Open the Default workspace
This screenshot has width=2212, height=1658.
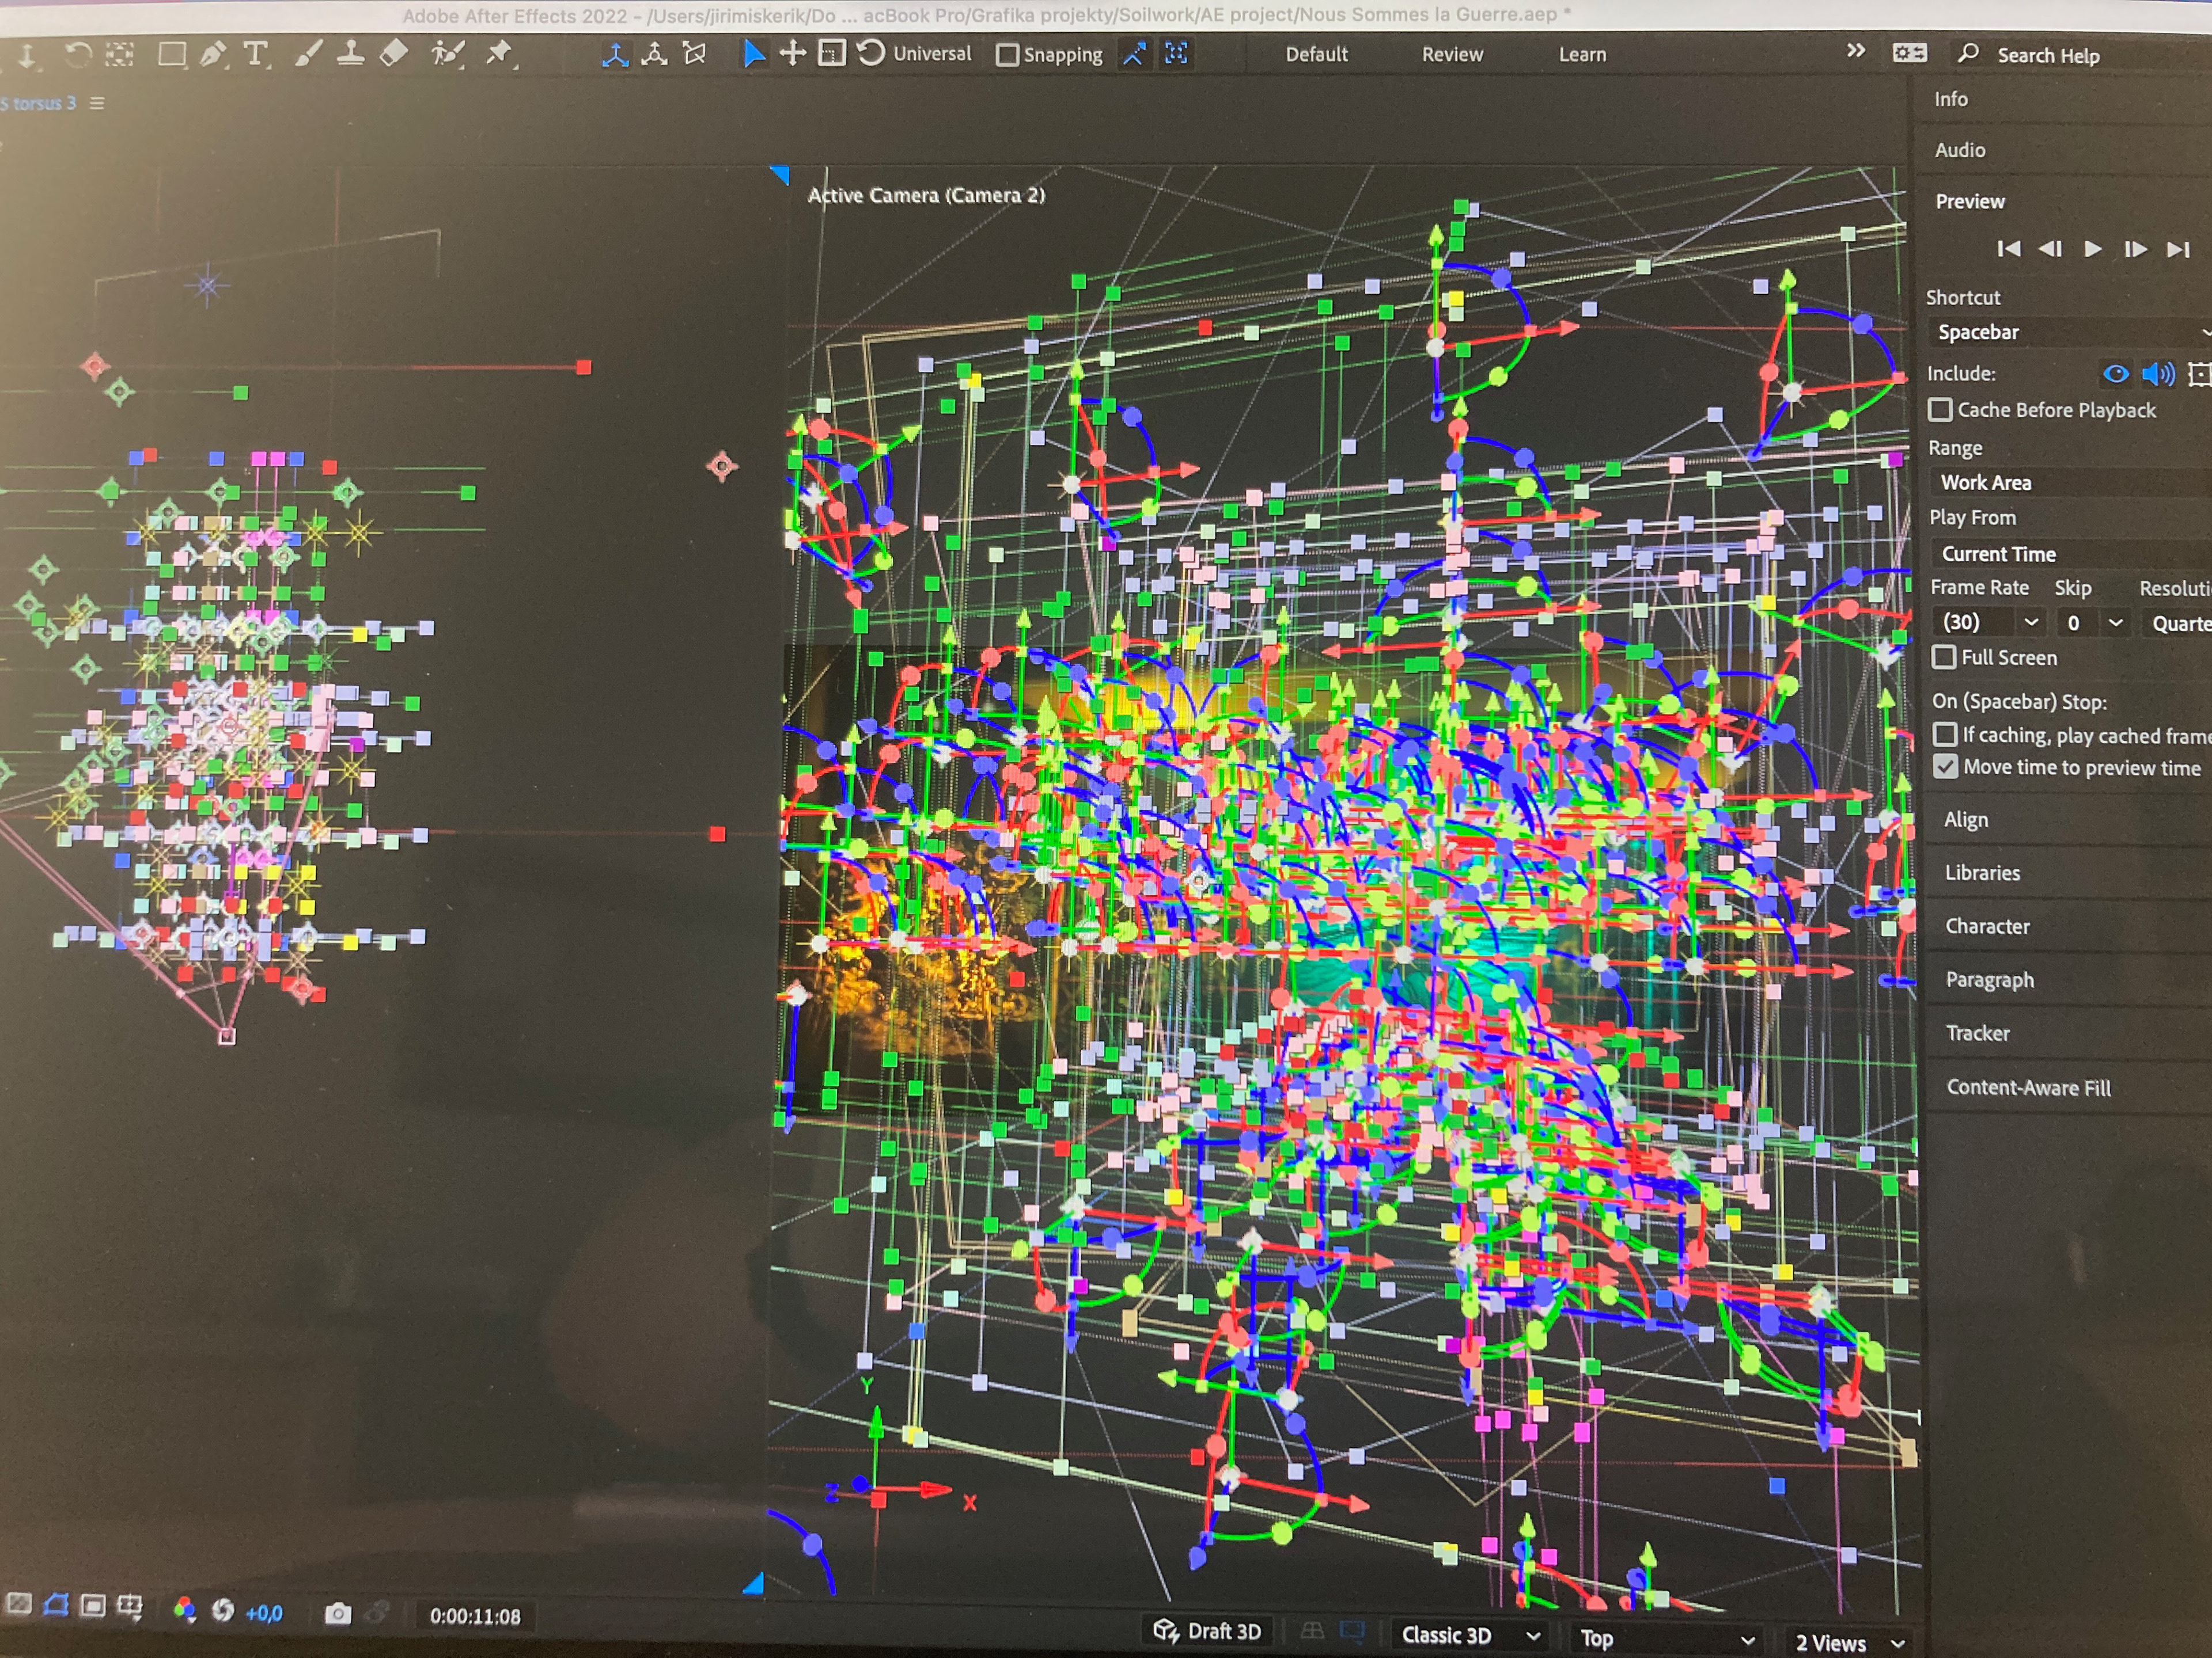click(x=1316, y=55)
